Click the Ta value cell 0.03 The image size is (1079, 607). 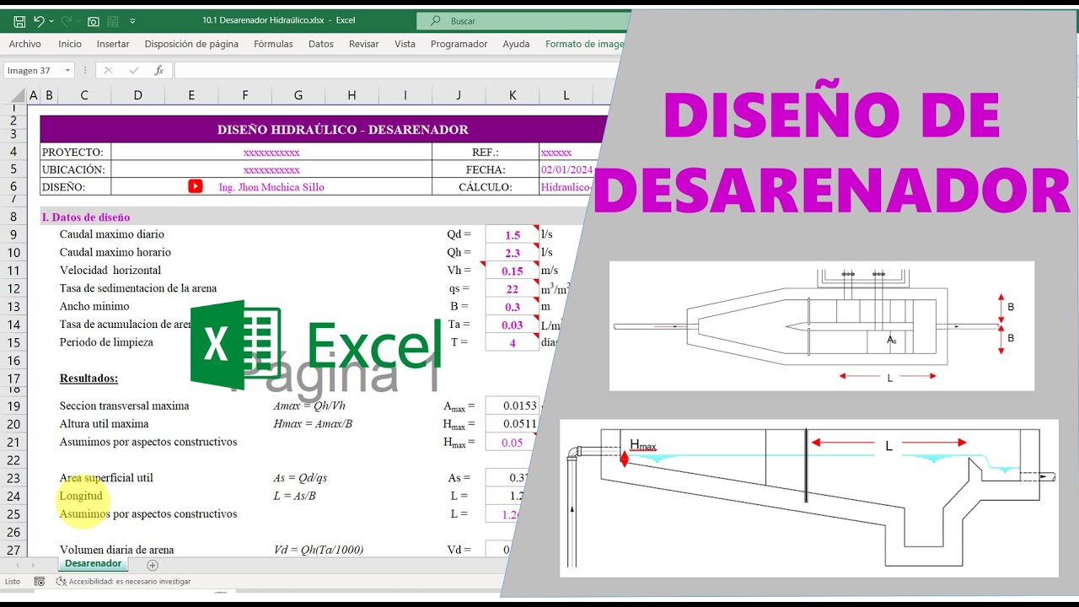[513, 325]
